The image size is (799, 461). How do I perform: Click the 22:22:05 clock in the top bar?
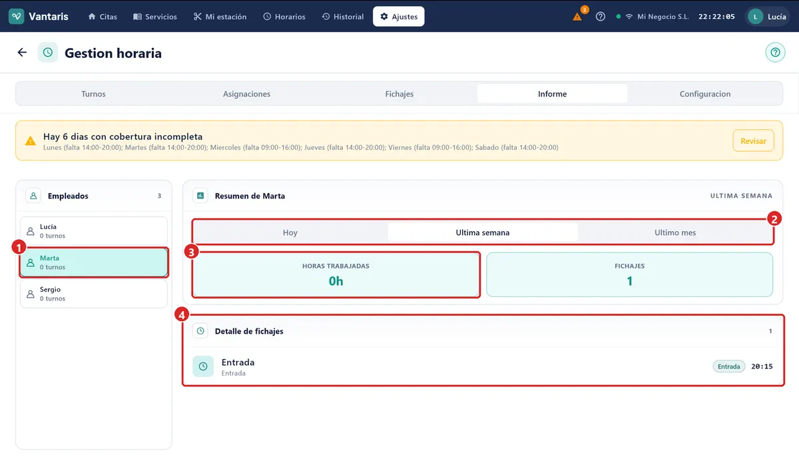coord(717,17)
